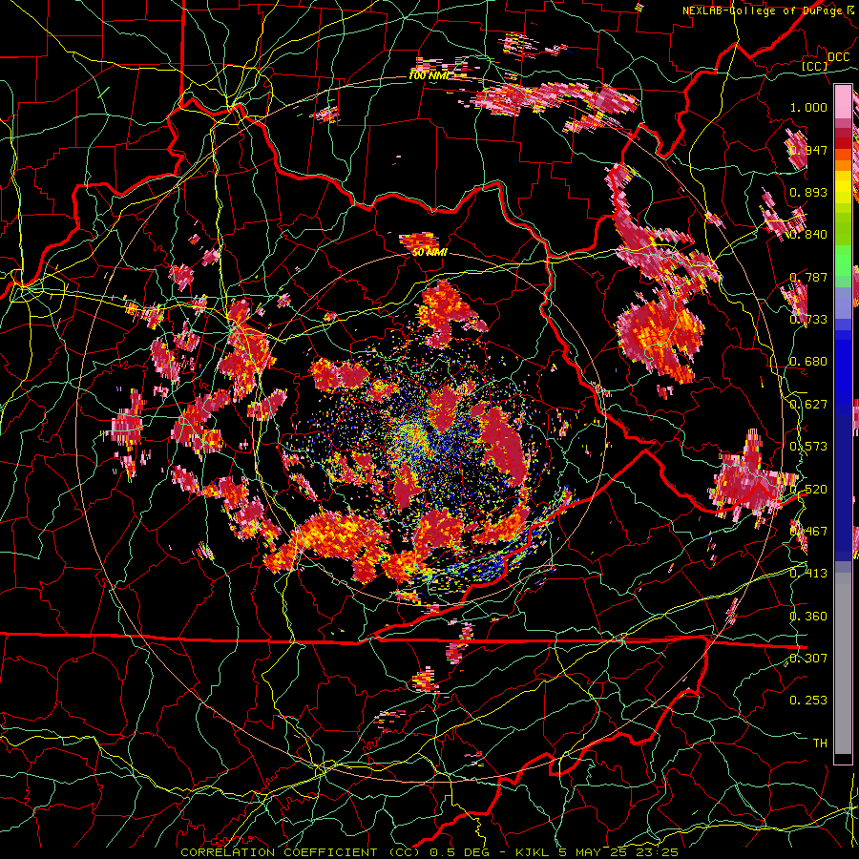Click the 0.680 scale value
The image size is (859, 859).
click(x=808, y=361)
